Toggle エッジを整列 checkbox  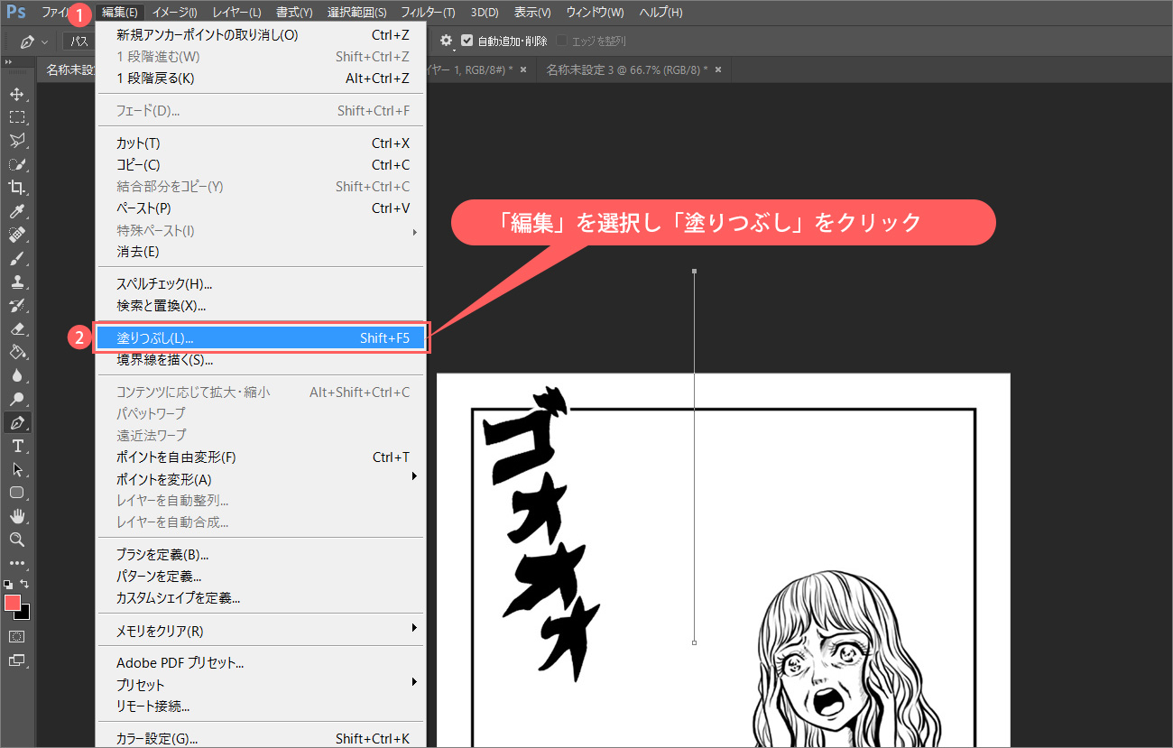pyautogui.click(x=562, y=41)
